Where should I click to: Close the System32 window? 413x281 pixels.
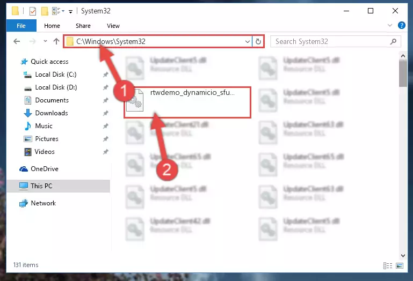pos(395,11)
